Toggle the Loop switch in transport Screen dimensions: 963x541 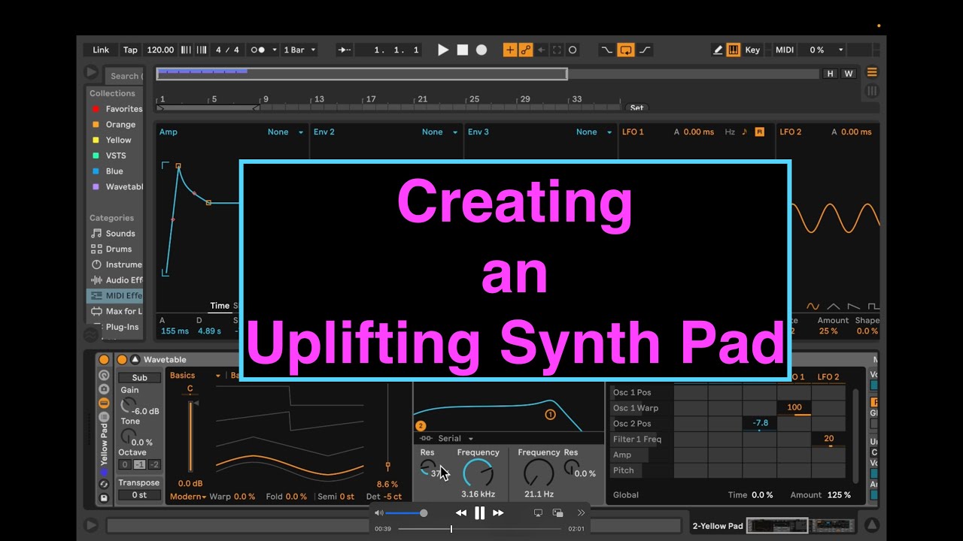click(x=626, y=50)
